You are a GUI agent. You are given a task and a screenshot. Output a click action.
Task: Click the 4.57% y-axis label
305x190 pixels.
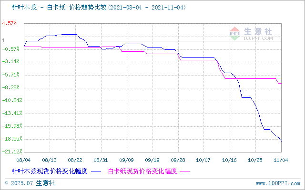(9, 23)
